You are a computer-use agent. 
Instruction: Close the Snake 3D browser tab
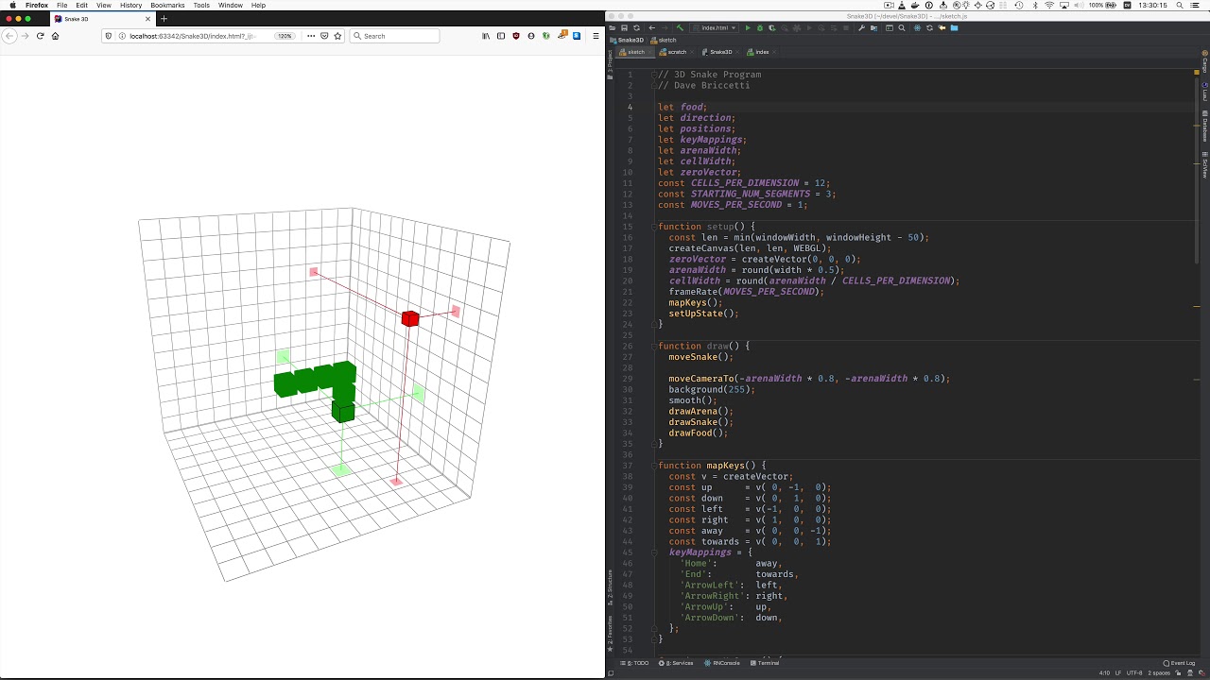147,19
